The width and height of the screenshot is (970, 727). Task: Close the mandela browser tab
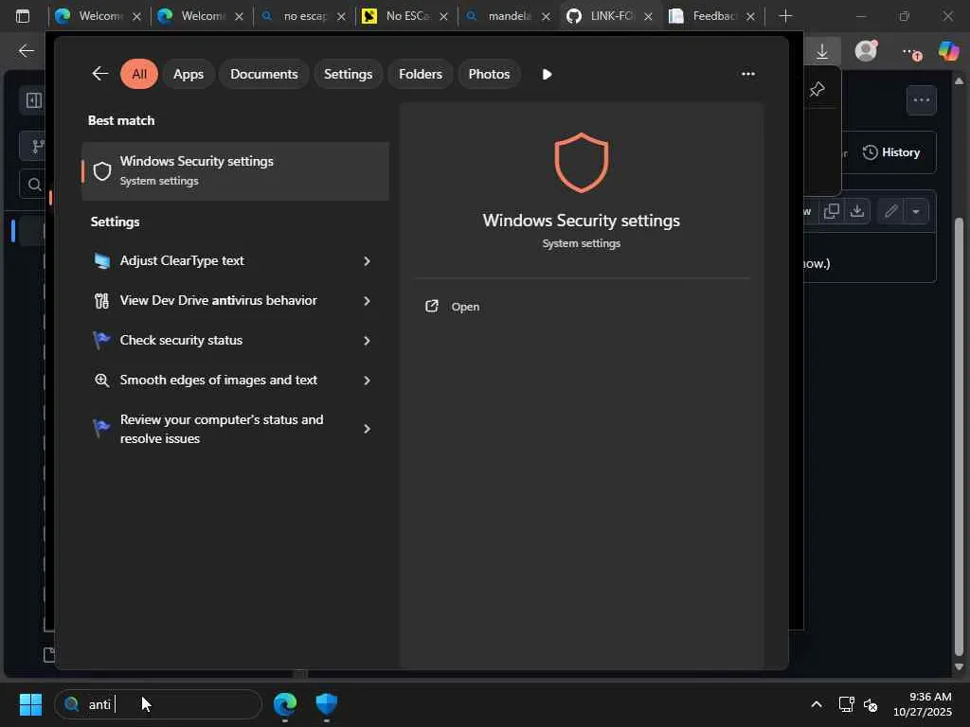point(546,17)
